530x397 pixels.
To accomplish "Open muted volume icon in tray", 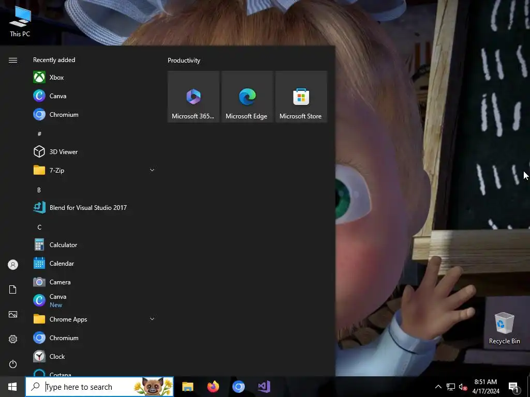I will [x=463, y=387].
